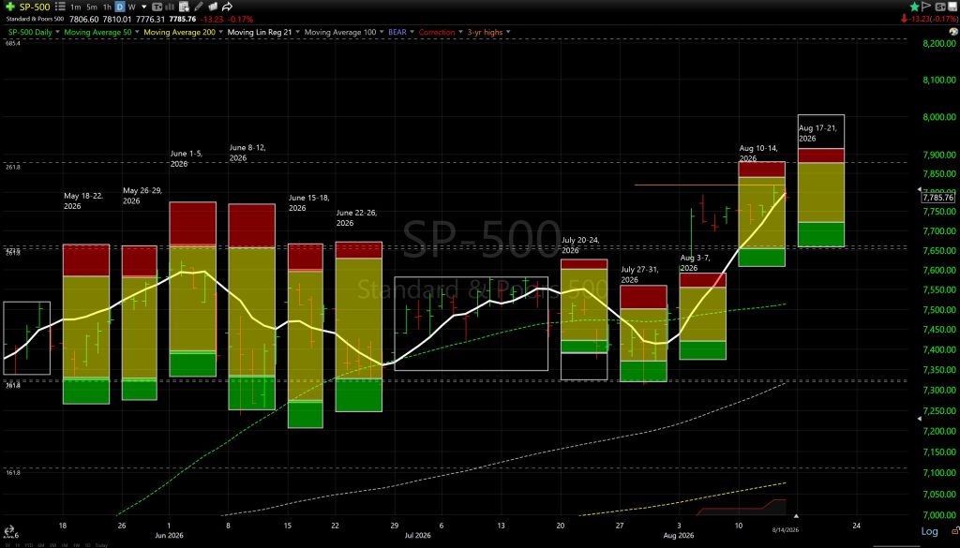960x548 pixels.
Task: Click the save disk icon at top right
Action: pos(952,7)
